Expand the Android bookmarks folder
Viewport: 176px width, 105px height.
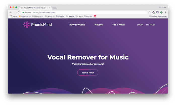click(x=50, y=16)
